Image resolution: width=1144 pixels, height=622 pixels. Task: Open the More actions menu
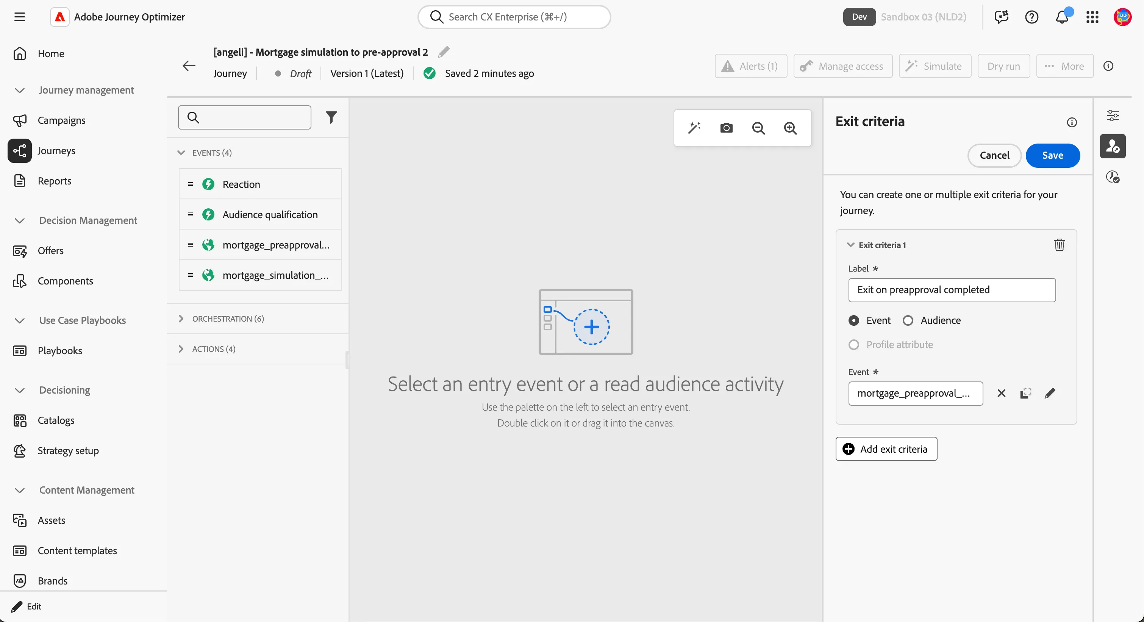[x=1064, y=66]
